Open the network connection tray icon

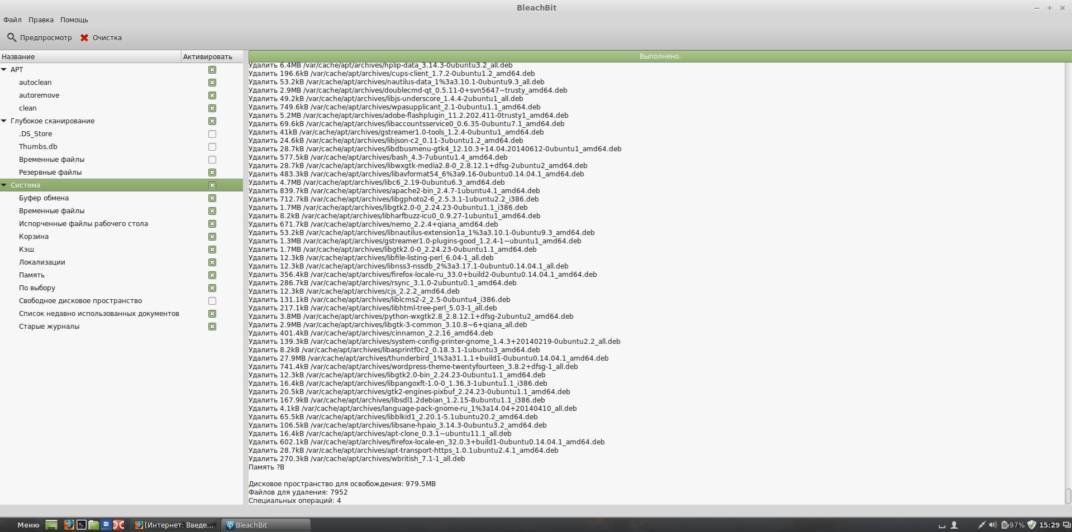(981, 525)
